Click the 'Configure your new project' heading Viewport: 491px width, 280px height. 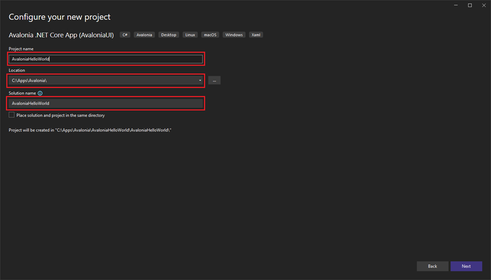[x=59, y=17]
